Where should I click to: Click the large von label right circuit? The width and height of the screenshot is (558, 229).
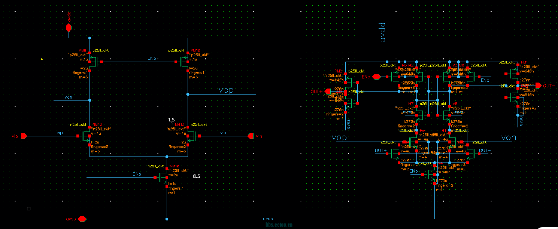pyautogui.click(x=509, y=138)
